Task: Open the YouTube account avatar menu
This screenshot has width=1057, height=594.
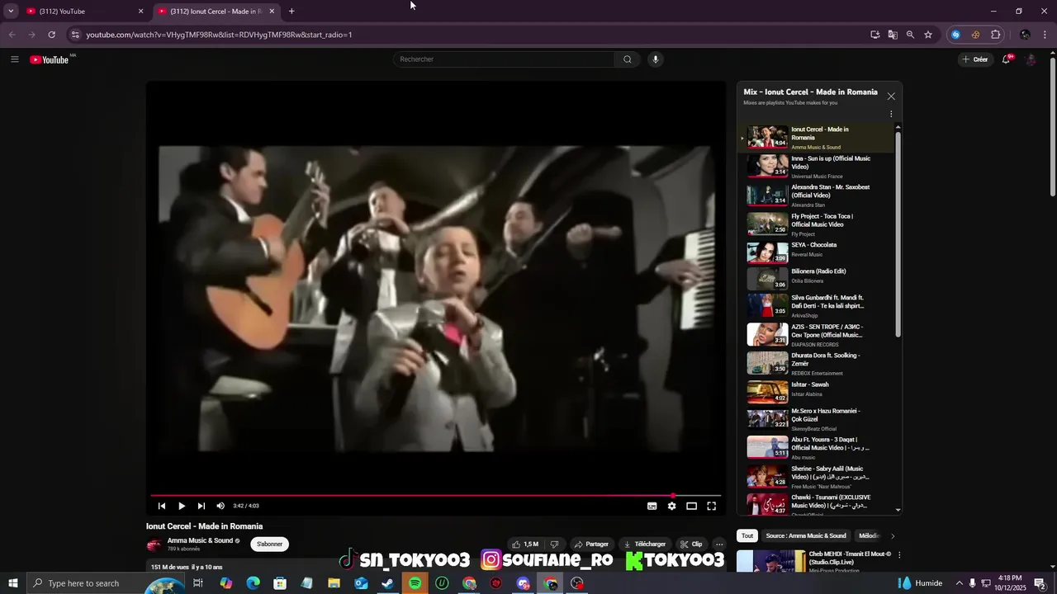Action: 1031,59
